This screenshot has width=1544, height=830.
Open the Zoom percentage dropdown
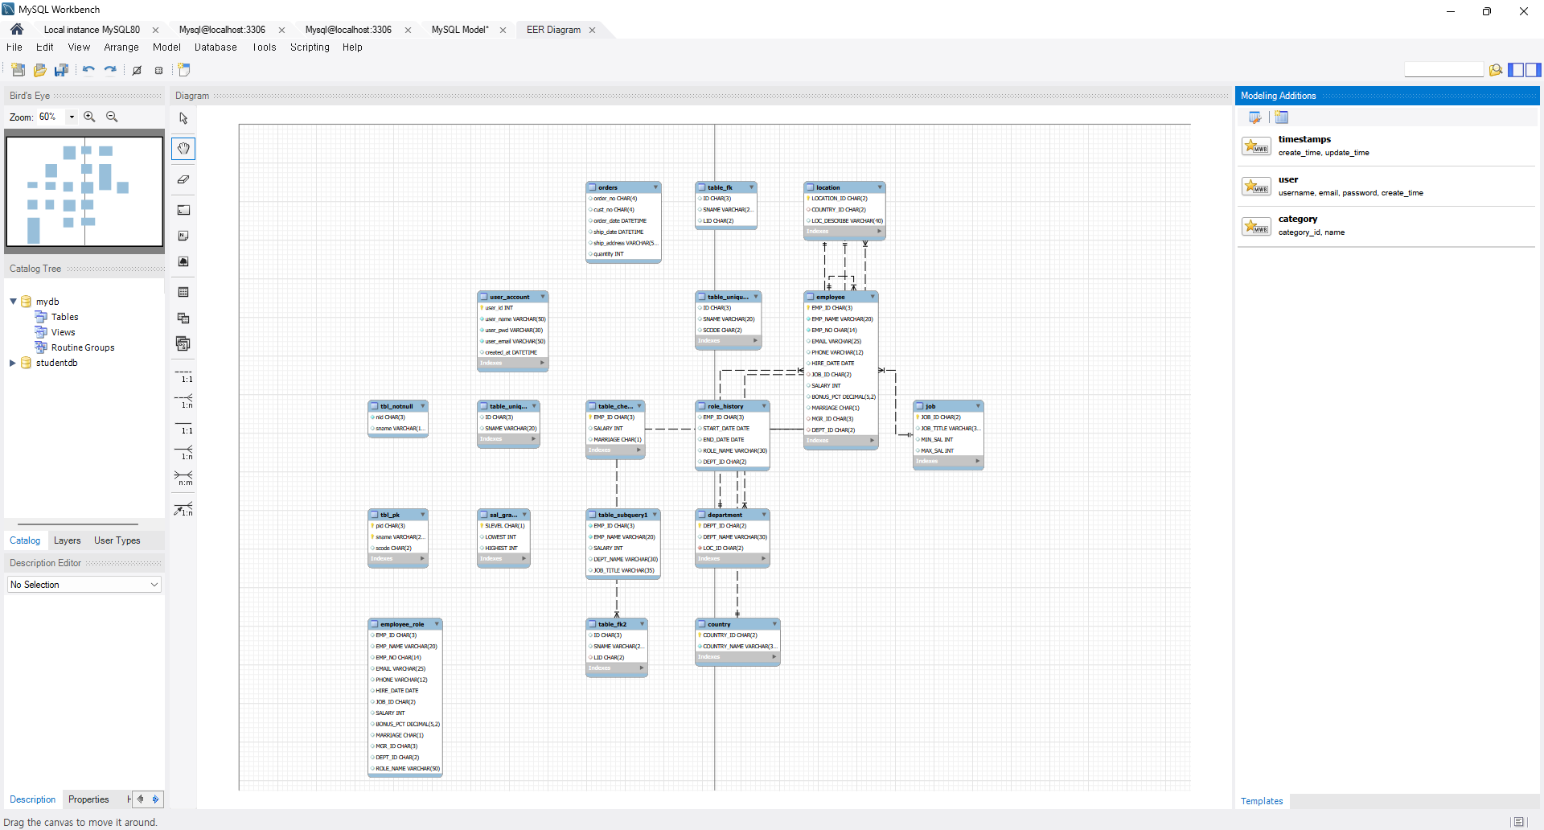tap(72, 117)
